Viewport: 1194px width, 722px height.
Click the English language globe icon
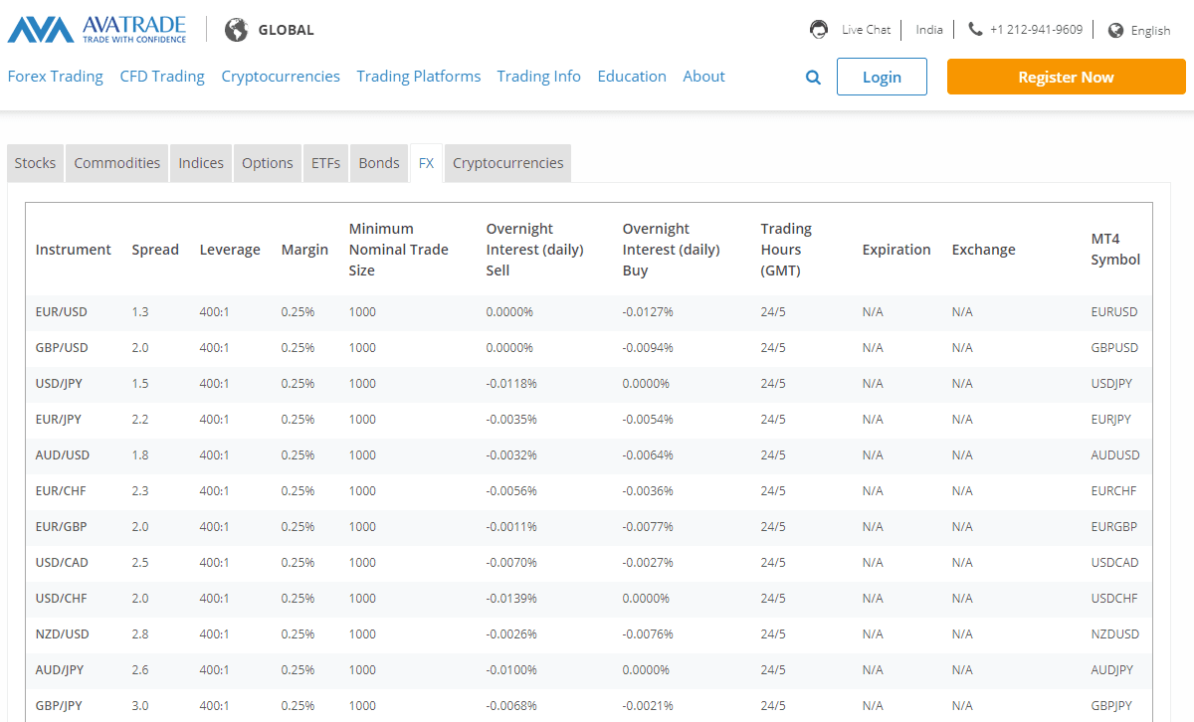[x=1115, y=30]
